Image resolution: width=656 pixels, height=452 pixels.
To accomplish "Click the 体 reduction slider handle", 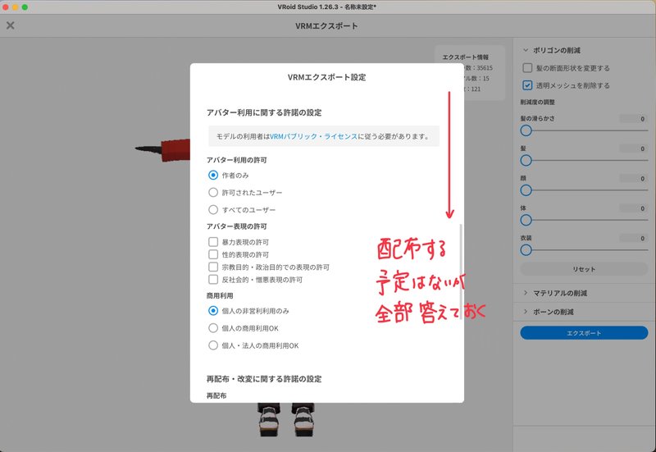I will point(526,220).
